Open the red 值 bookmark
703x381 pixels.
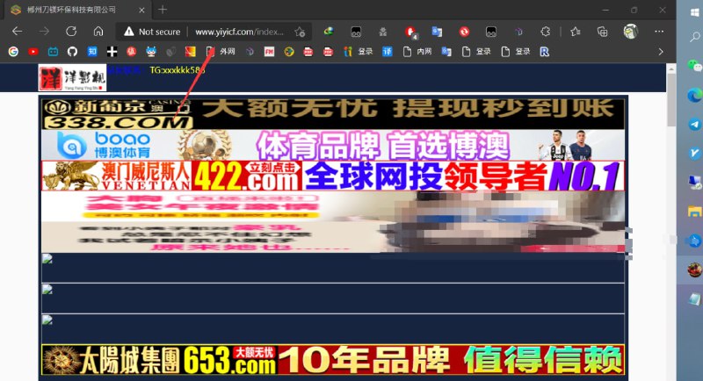tap(131, 52)
